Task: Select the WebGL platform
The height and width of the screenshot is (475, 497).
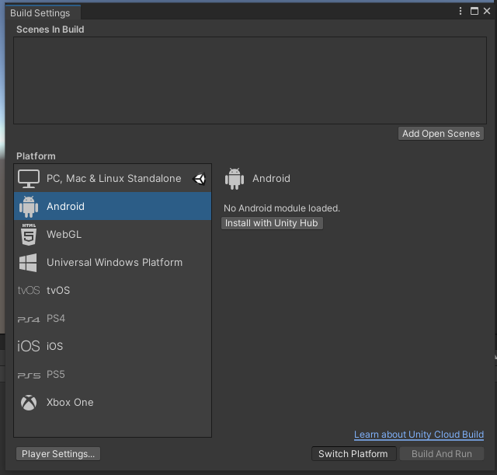Action: pos(113,235)
